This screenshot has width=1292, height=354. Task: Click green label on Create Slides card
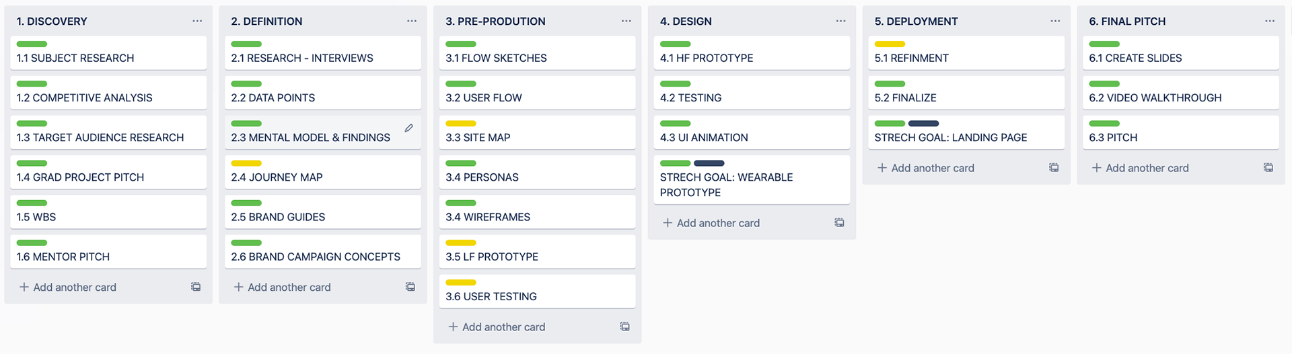tap(1104, 44)
